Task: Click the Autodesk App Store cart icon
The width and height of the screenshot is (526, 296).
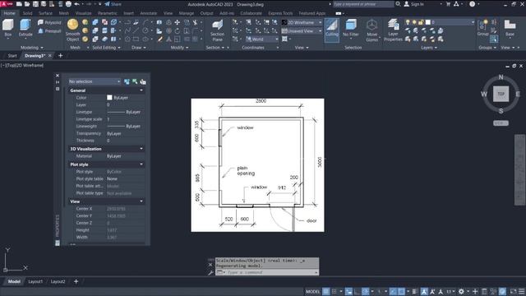Action: pos(448,4)
